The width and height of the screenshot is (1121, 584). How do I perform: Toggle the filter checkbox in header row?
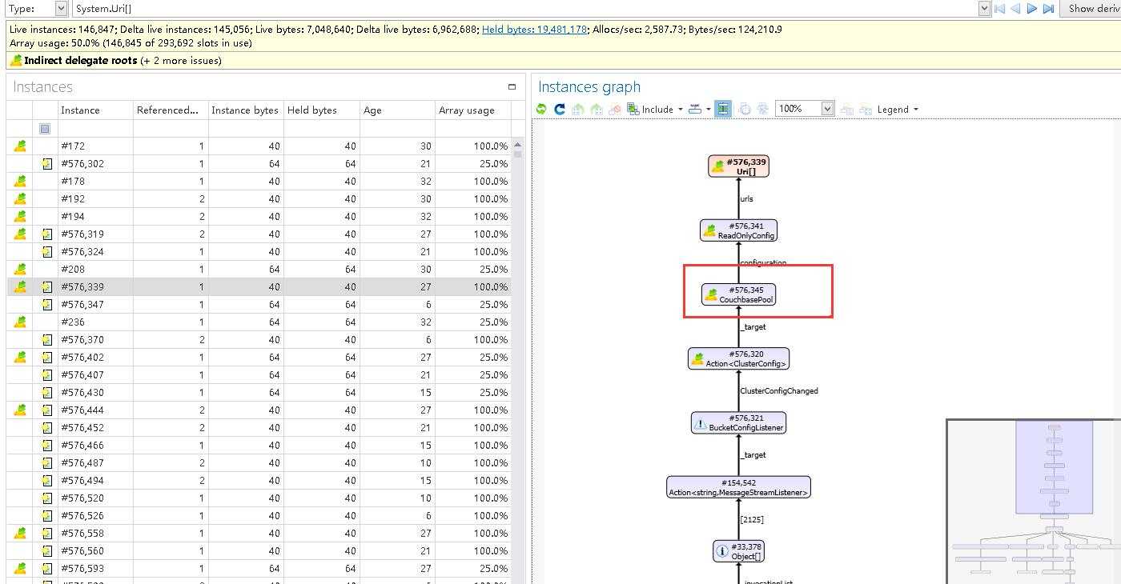tap(45, 129)
